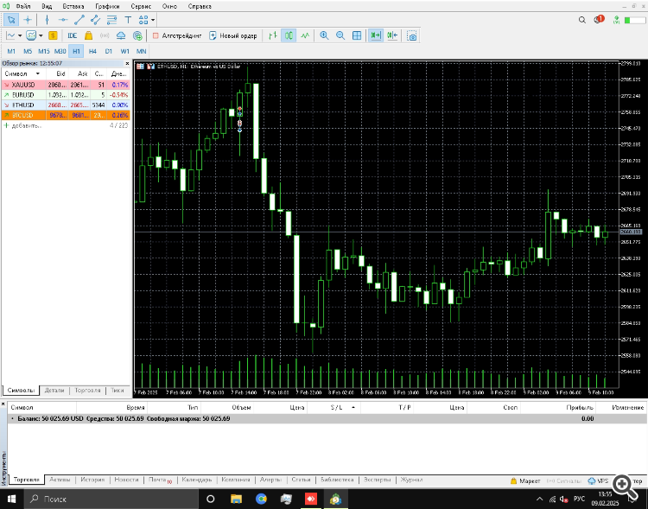Show hidden system tray icons chevron
Image resolution: width=648 pixels, height=509 pixels.
539,499
